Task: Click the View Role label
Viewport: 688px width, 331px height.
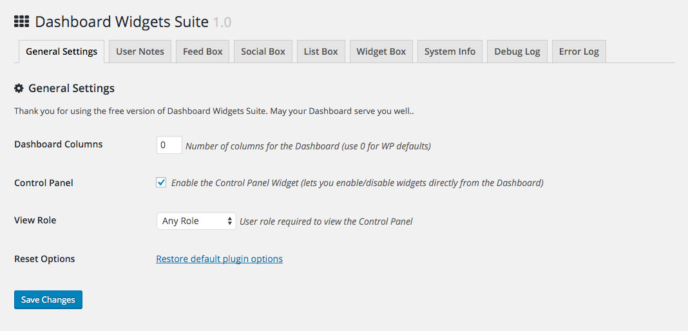Action: pyautogui.click(x=35, y=220)
